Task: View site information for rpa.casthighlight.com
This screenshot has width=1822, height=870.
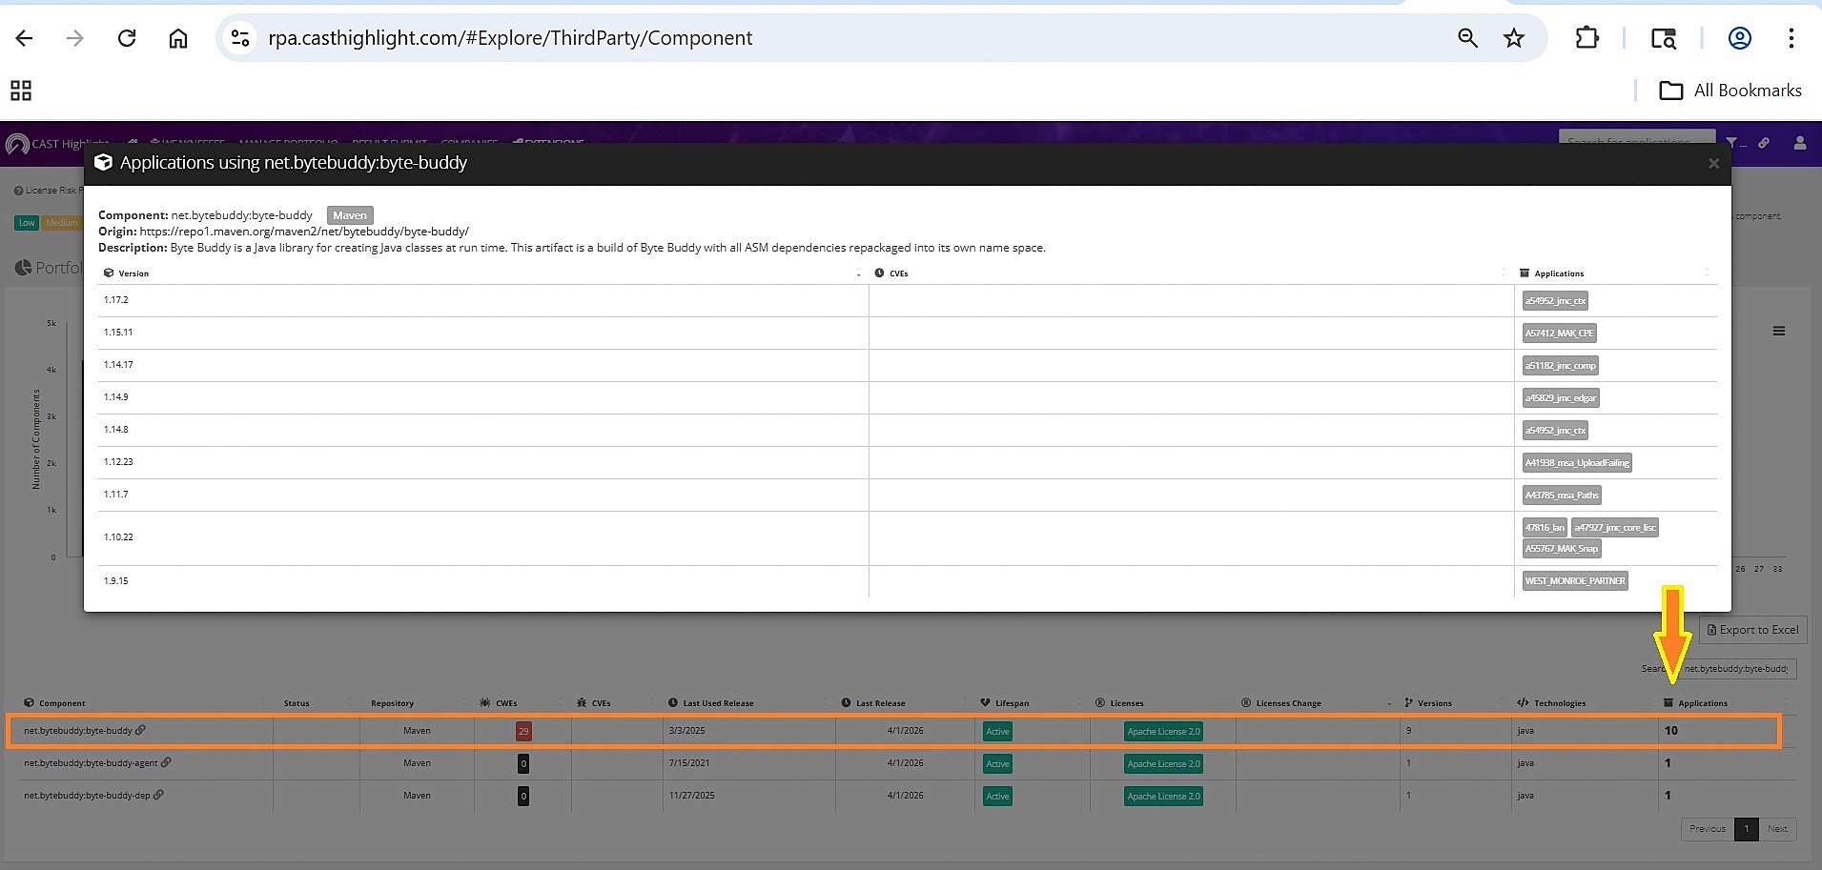Action: point(240,38)
